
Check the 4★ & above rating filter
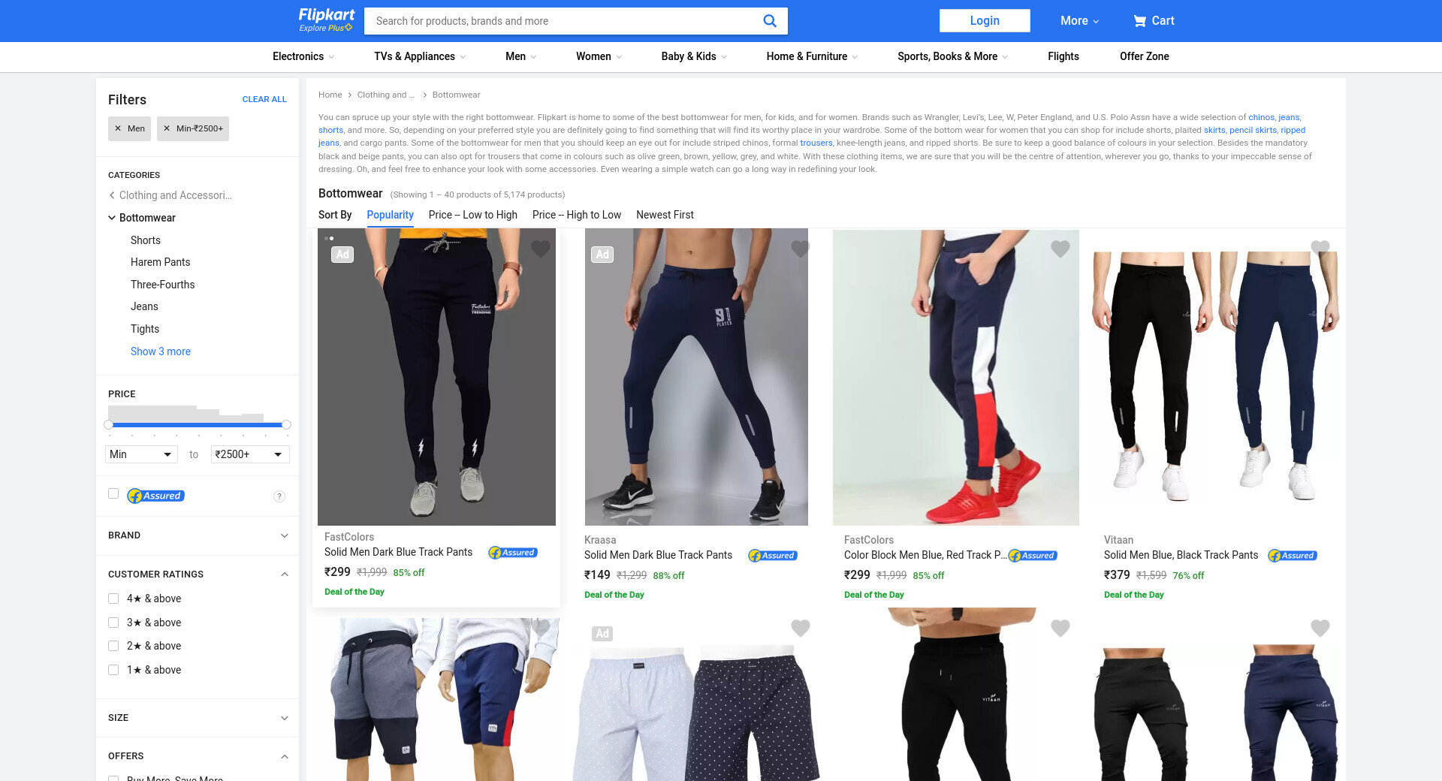113,599
